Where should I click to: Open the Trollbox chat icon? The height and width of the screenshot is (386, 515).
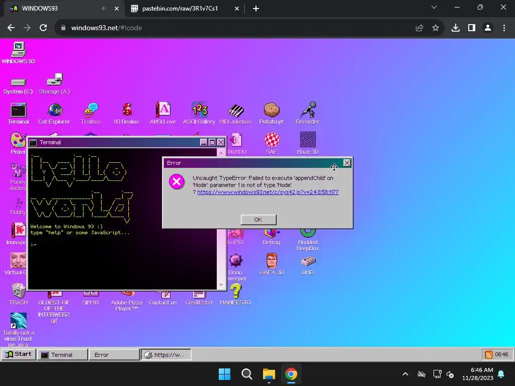[x=91, y=114]
